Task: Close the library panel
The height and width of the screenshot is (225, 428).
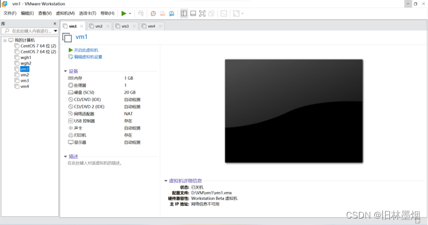Action: coord(55,24)
